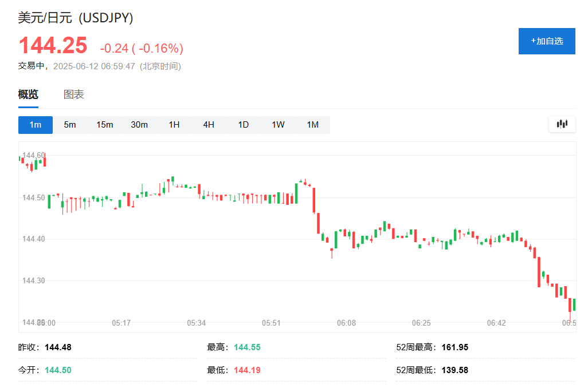Switch to the 概览 tab

(x=28, y=94)
